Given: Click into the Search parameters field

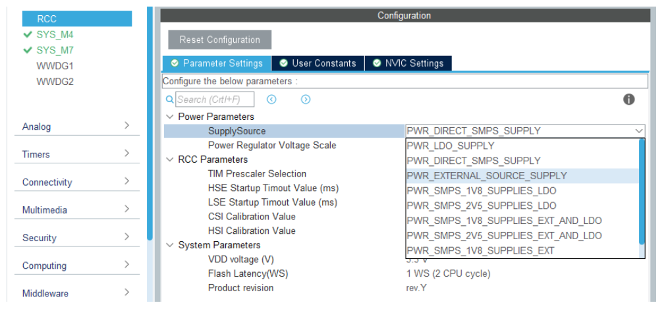Looking at the screenshot, I should pyautogui.click(x=215, y=99).
